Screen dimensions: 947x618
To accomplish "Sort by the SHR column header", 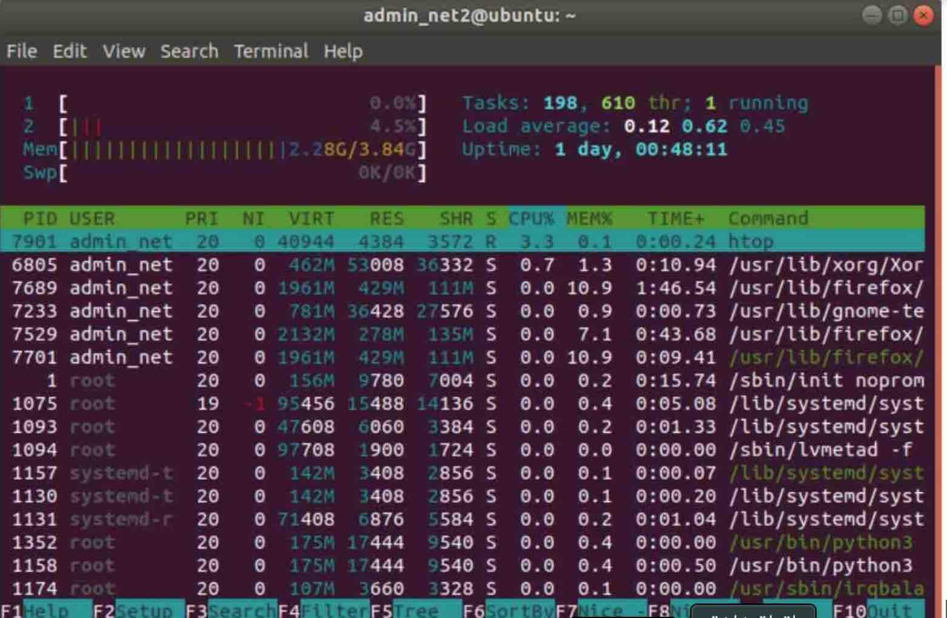I will click(x=456, y=218).
